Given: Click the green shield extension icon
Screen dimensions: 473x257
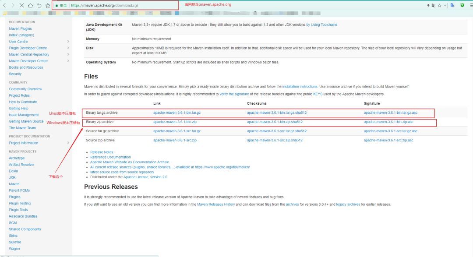Looking at the screenshot, I should (x=462, y=5).
